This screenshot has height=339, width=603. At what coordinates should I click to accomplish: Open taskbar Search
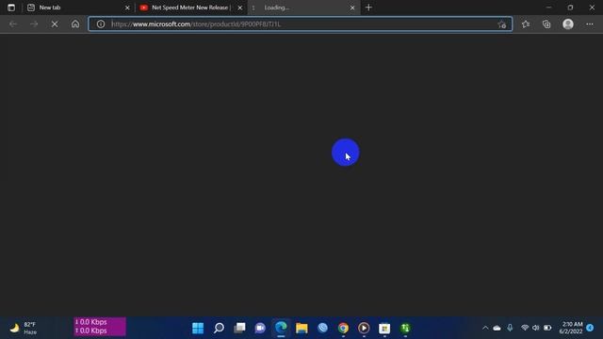219,328
